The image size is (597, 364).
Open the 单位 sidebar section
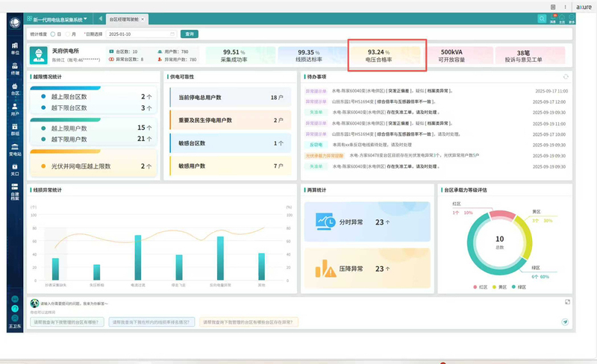click(15, 48)
